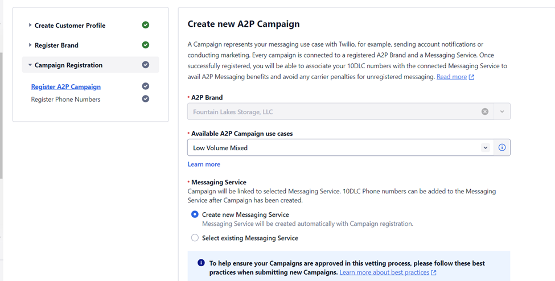Viewport: 555px width, 281px height.
Task: Click the Register Phone Numbers status icon
Action: [146, 99]
